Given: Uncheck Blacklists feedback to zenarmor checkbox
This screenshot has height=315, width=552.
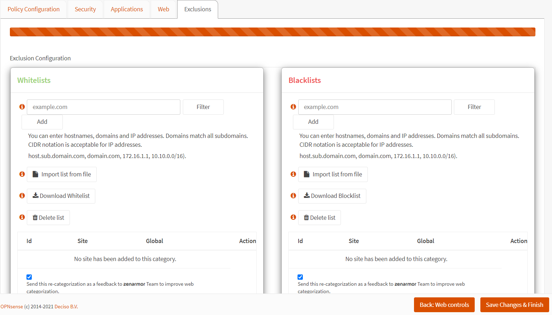Looking at the screenshot, I should pos(300,277).
